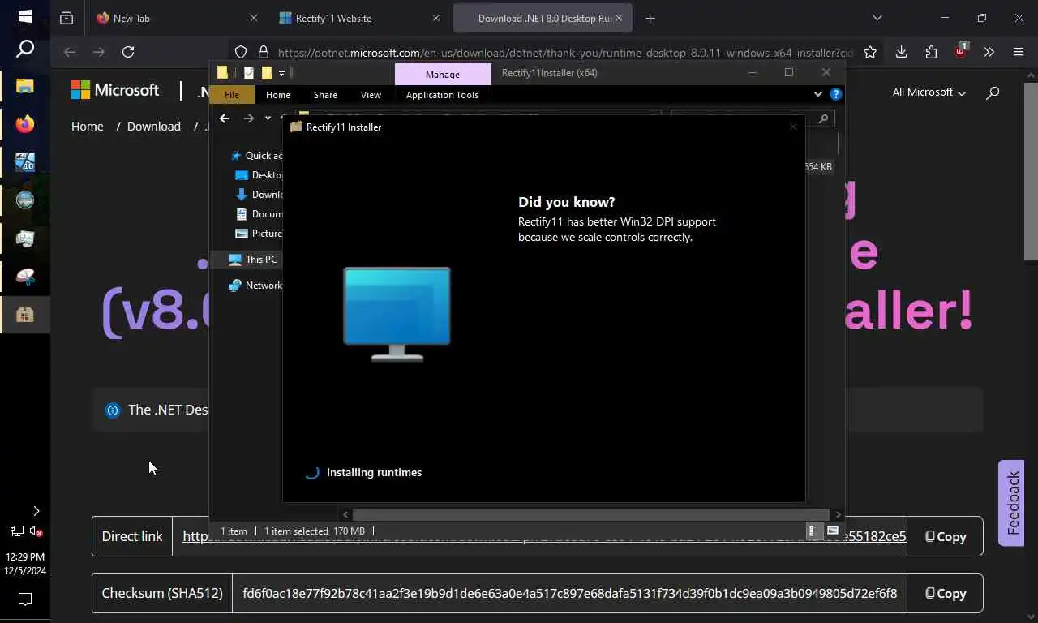The height and width of the screenshot is (623, 1038).
Task: Copy the SHA512 checksum
Action: (x=946, y=593)
